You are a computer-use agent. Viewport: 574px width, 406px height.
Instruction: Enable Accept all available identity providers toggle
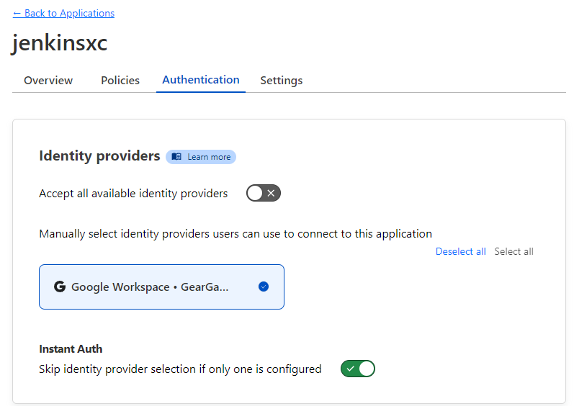(x=263, y=193)
